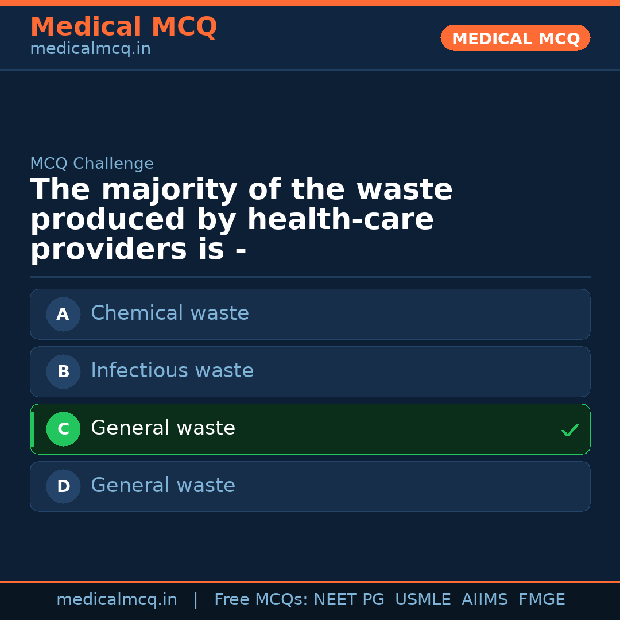620x620 pixels.
Task: Click the green accent bar on option C
Action: 32,429
